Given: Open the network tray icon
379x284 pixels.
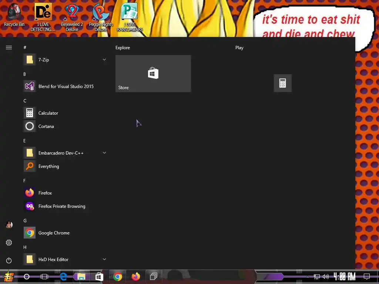Looking at the screenshot, I should tap(317, 277).
